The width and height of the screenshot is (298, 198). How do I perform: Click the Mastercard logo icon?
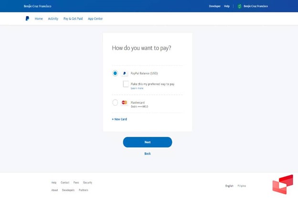tap(125, 102)
